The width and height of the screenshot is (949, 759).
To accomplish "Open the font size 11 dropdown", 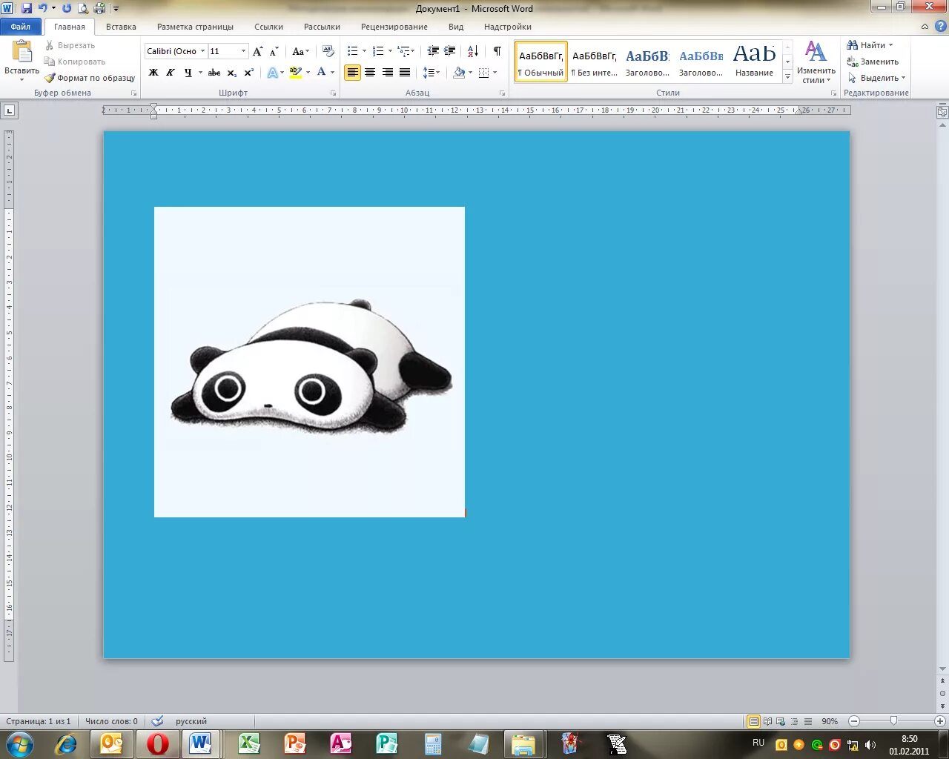I will [x=243, y=51].
